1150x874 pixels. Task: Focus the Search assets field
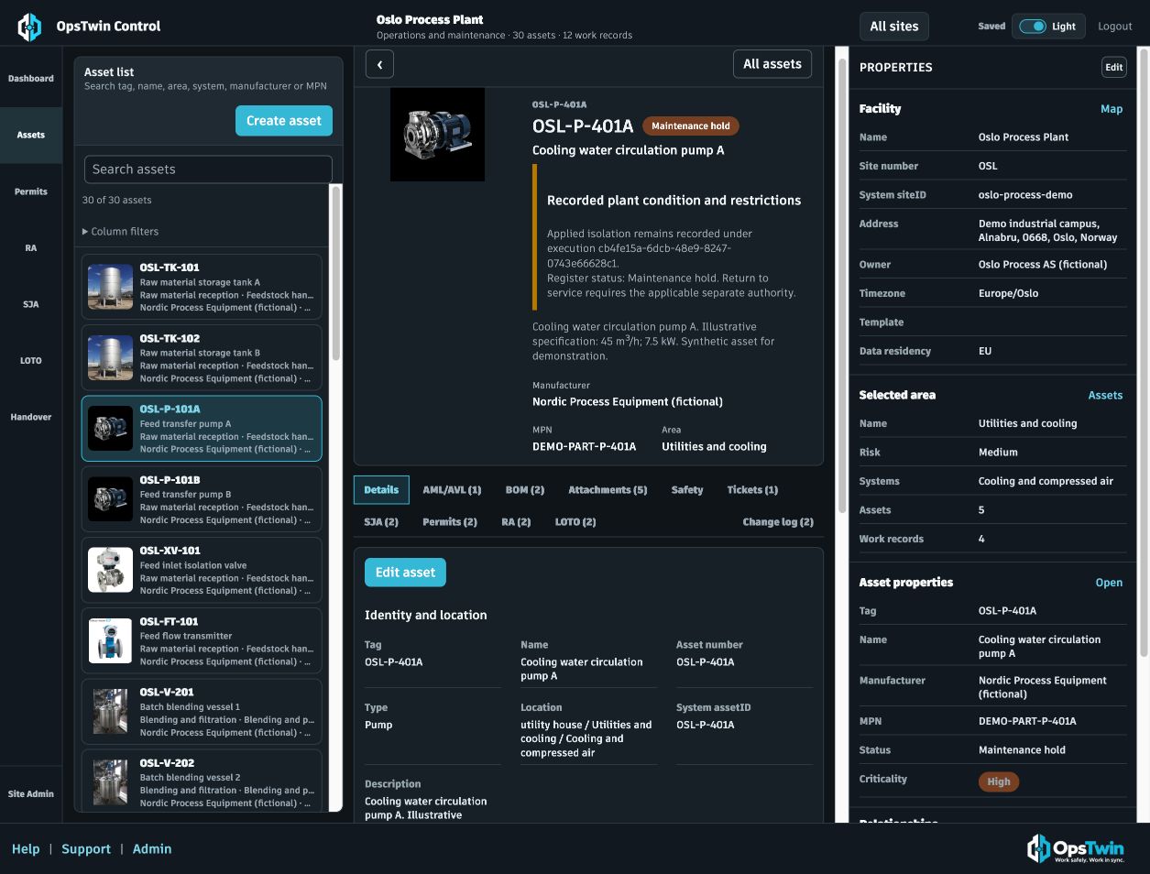[208, 169]
